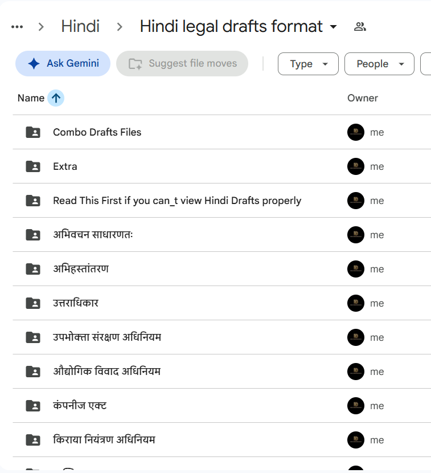
Task: Select the औद्योगिक विवाद अधिनियम folder
Action: (106, 372)
